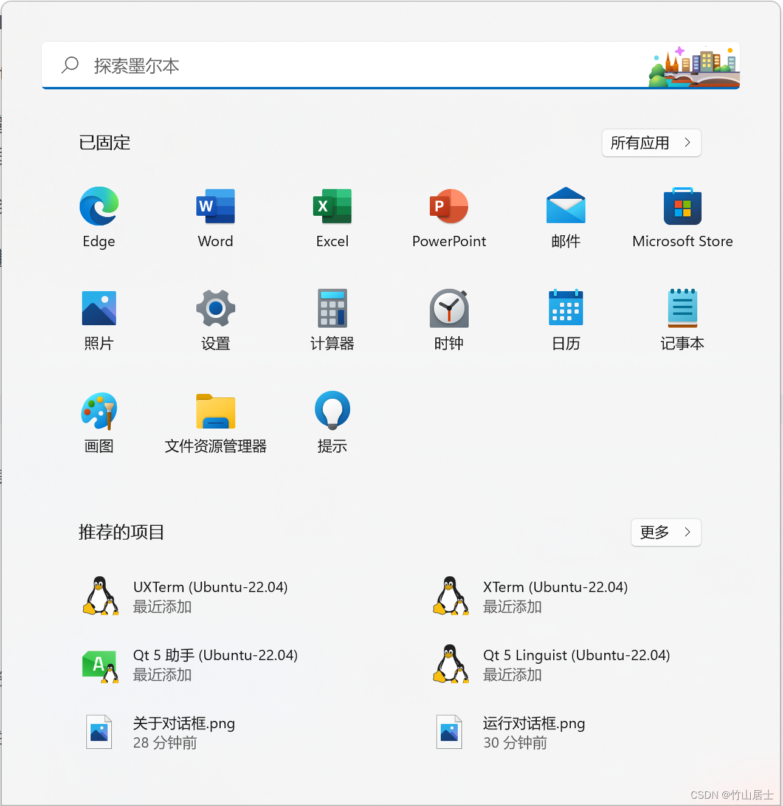Open Microsoft Store icon

tap(683, 206)
